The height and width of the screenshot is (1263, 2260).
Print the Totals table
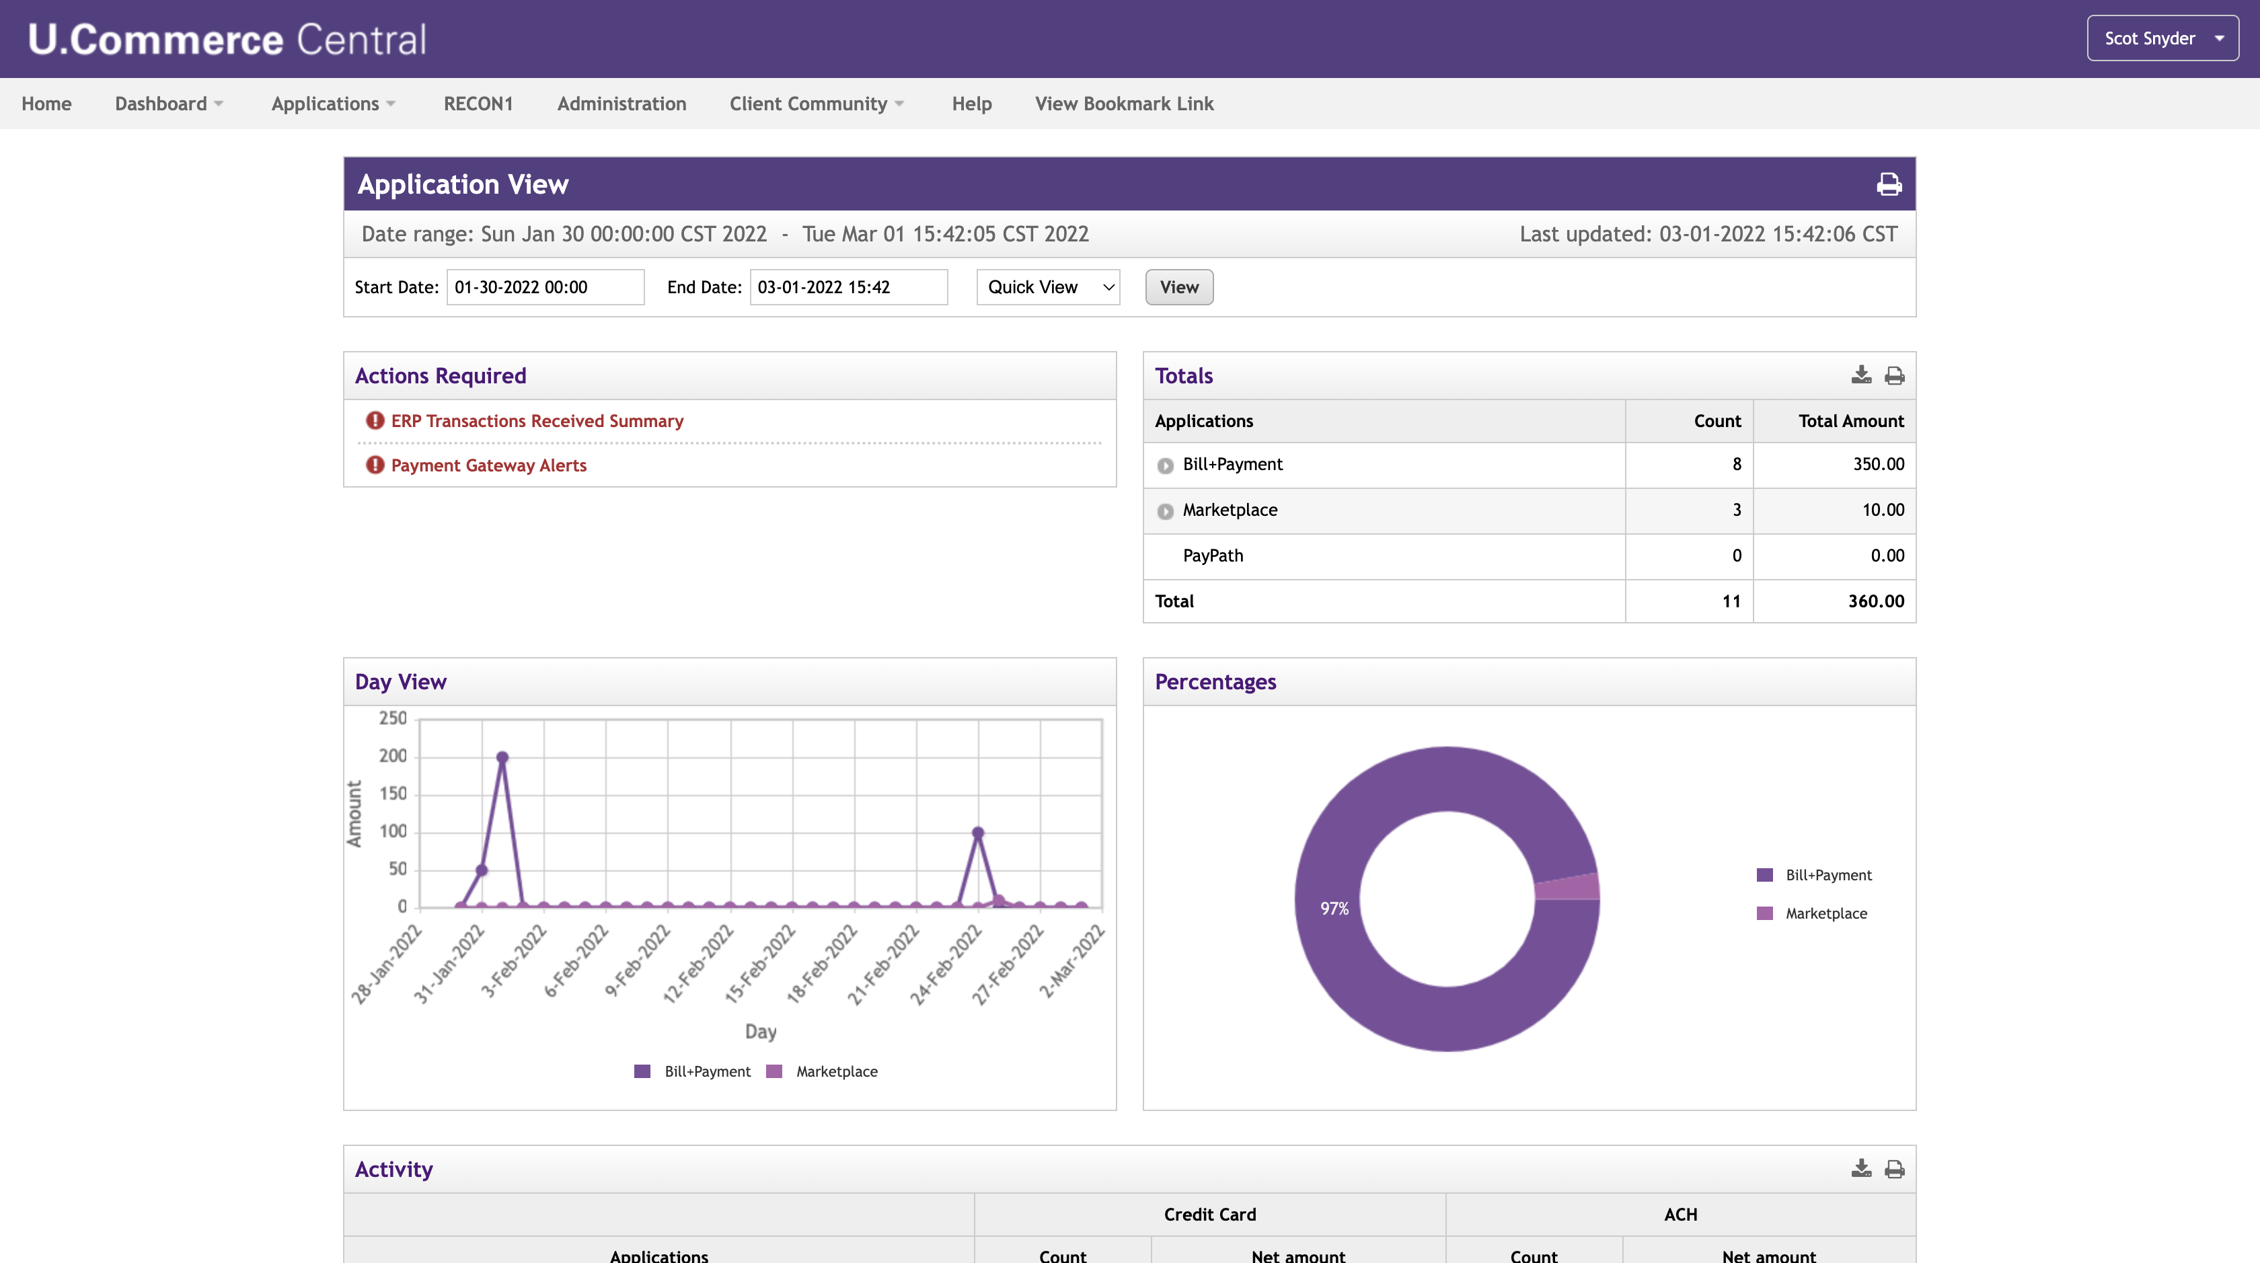pos(1893,375)
